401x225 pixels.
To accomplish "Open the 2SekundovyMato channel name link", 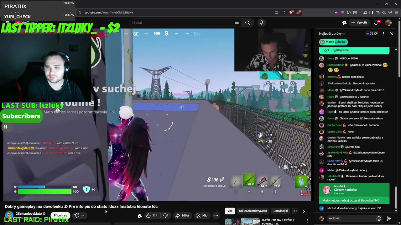I will click(29, 214).
